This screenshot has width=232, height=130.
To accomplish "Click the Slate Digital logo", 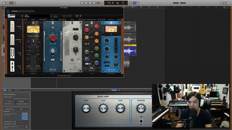I will tap(11, 16).
